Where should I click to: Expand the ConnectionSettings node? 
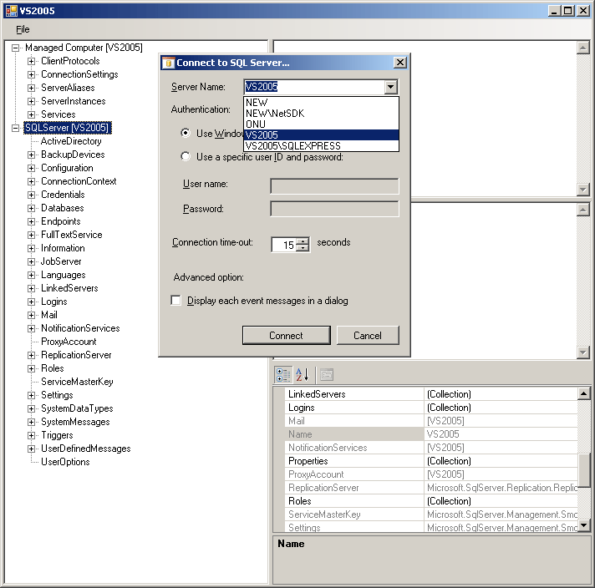click(x=31, y=74)
